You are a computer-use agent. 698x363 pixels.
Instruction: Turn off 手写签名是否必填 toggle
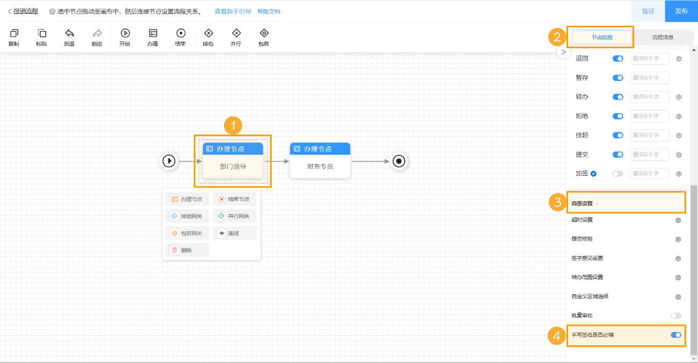(675, 335)
